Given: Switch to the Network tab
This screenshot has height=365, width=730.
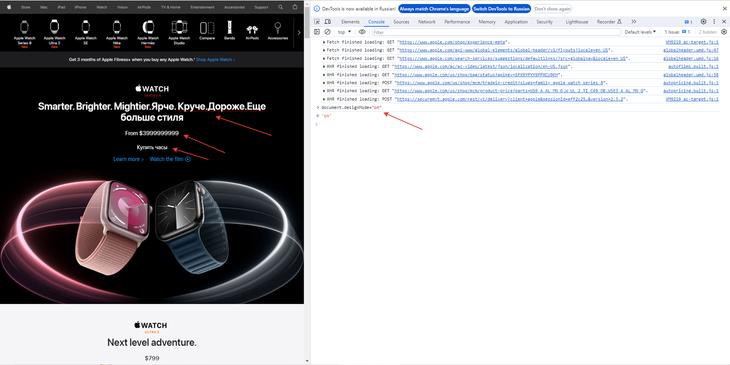Looking at the screenshot, I should 427,22.
